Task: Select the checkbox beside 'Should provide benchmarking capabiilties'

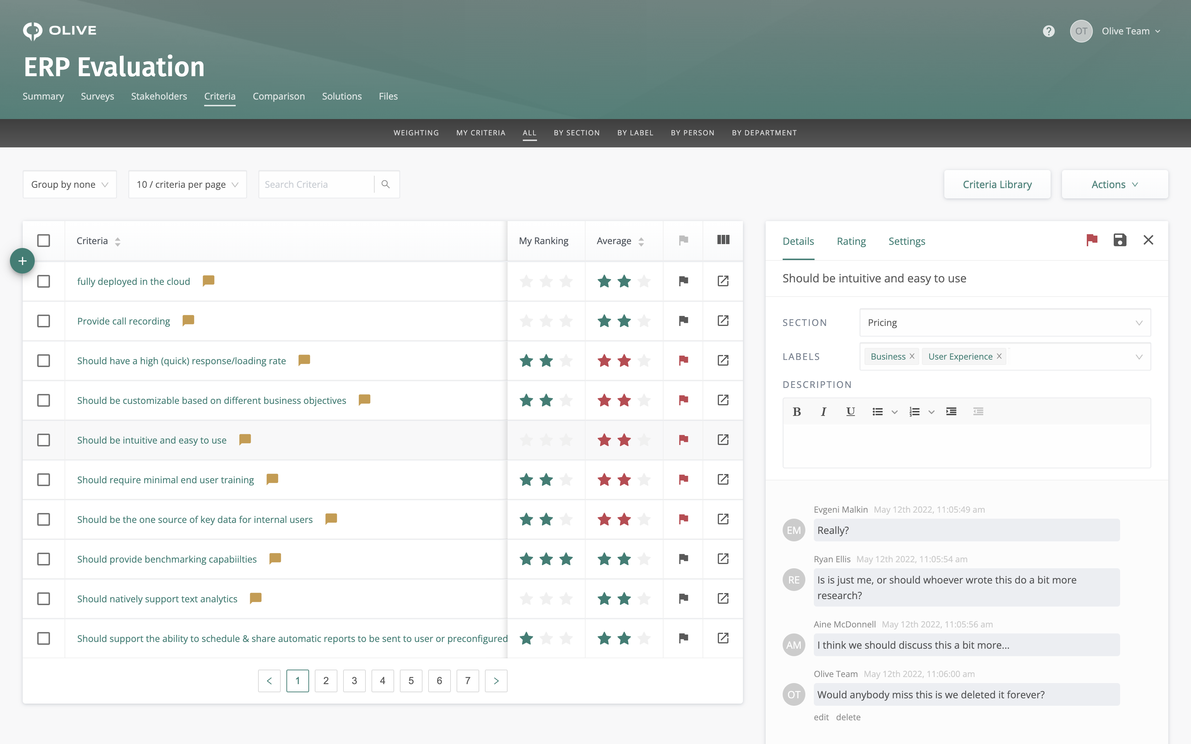Action: [x=44, y=559]
